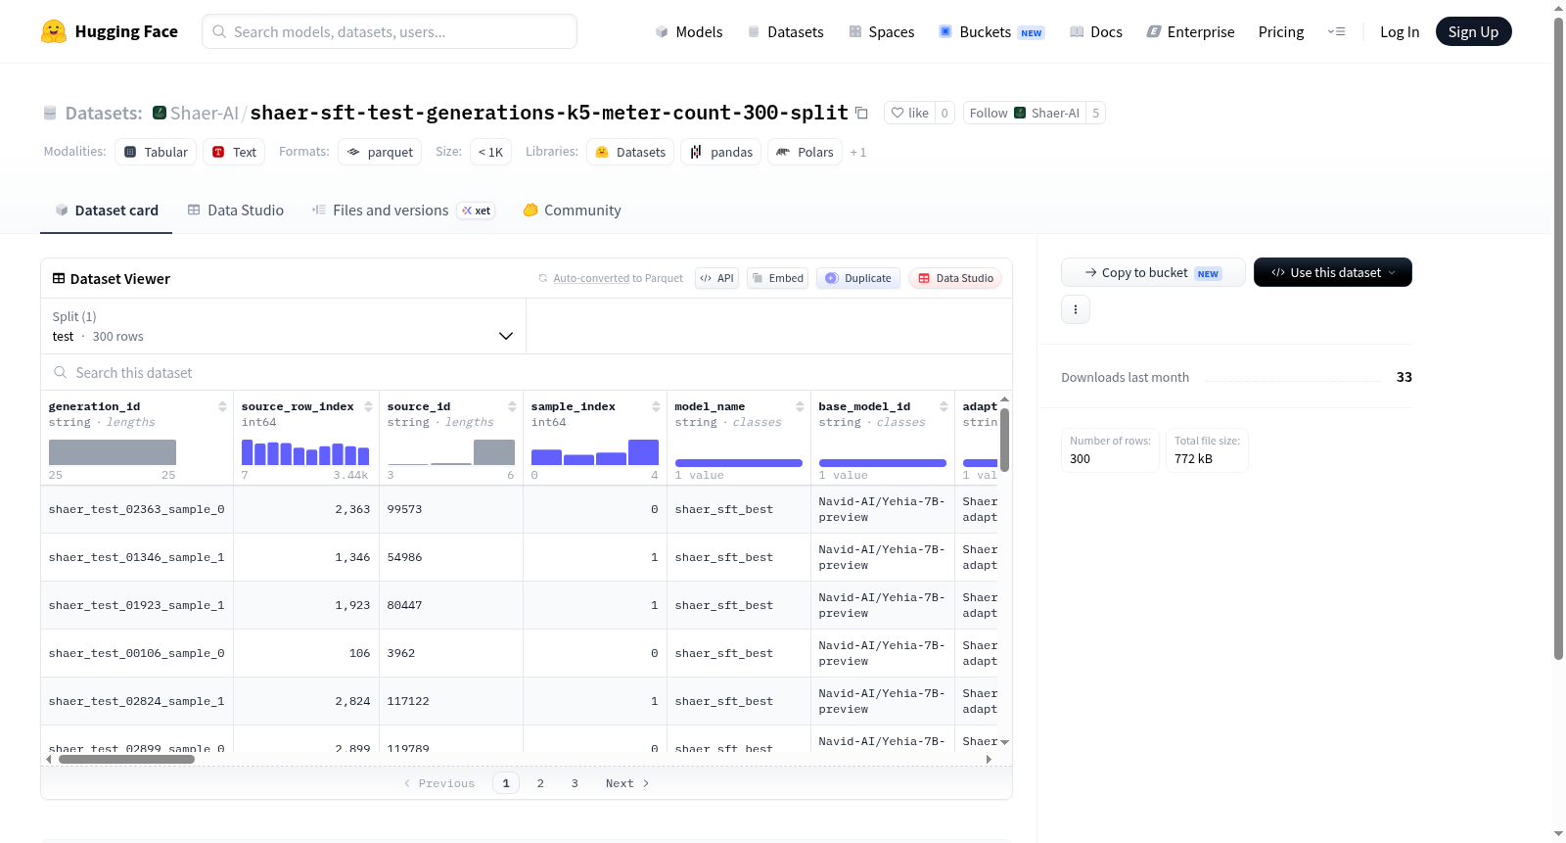Viewport: 1566px width, 843px height.
Task: Open Datasets in top navigation
Action: point(785,31)
